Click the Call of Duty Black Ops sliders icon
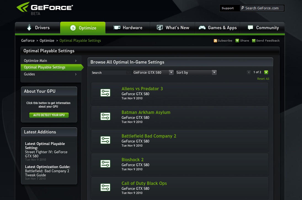This screenshot has height=200, width=302. click(105, 187)
